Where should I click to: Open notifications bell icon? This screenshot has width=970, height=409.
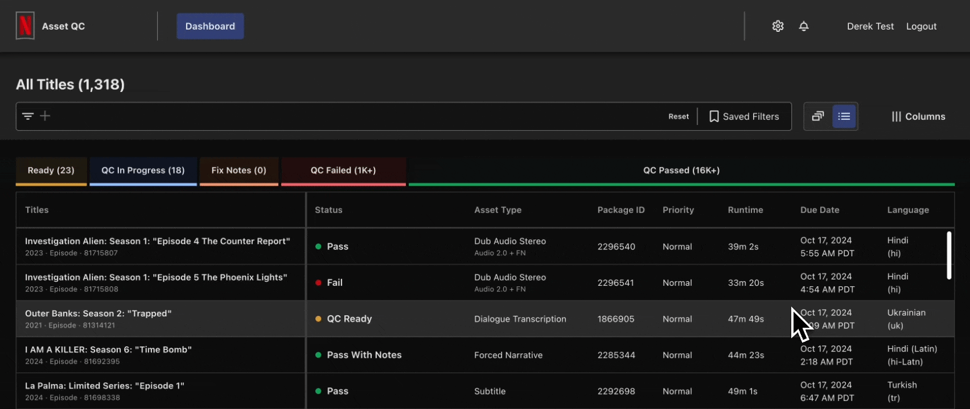click(x=804, y=26)
